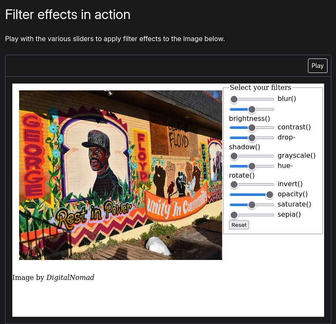Screen dimensions: 336x324
Task: Click the sepia() label text
Action: [289, 215]
